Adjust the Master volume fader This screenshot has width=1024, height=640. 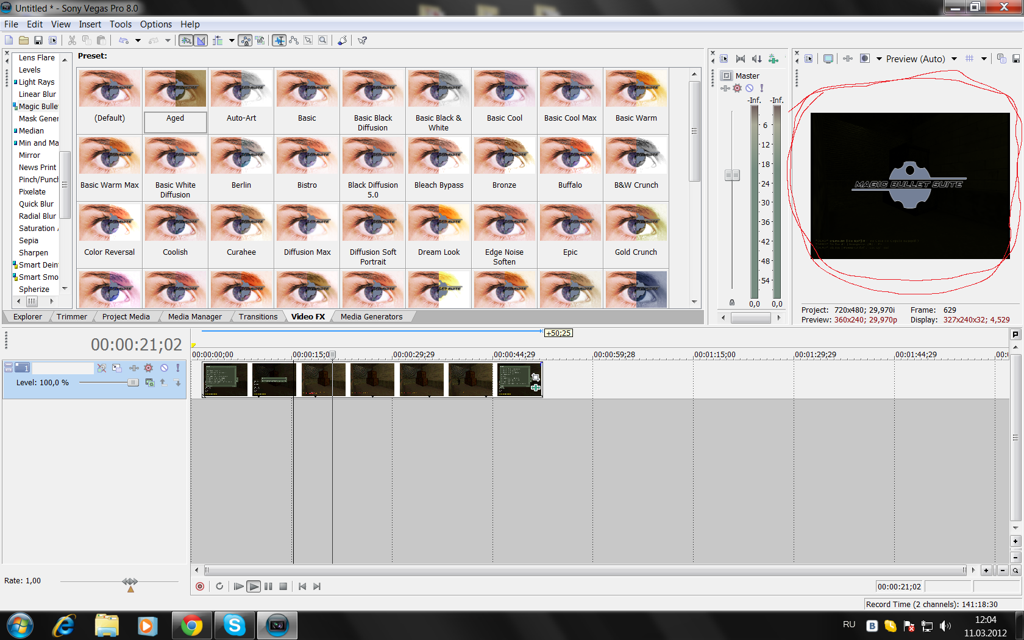click(x=732, y=176)
